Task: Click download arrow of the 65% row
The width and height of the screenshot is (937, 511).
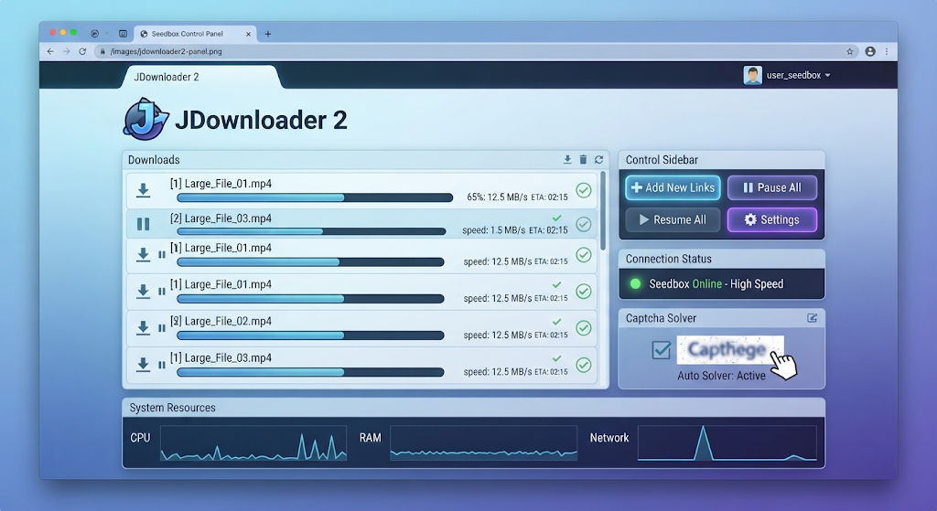Action: 143,190
